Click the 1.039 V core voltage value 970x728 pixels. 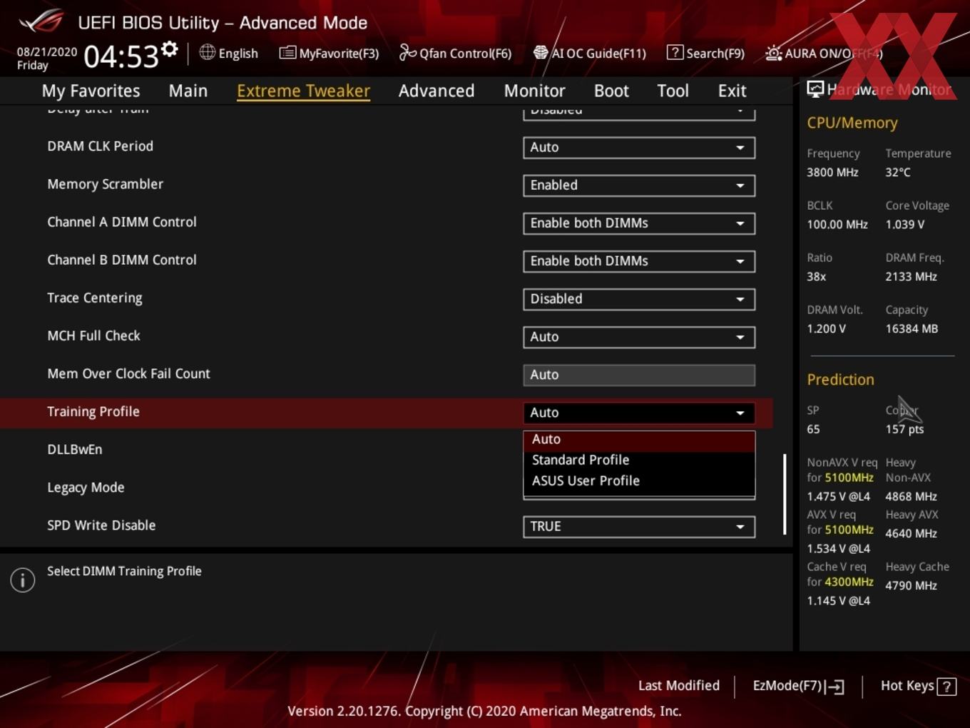point(904,224)
